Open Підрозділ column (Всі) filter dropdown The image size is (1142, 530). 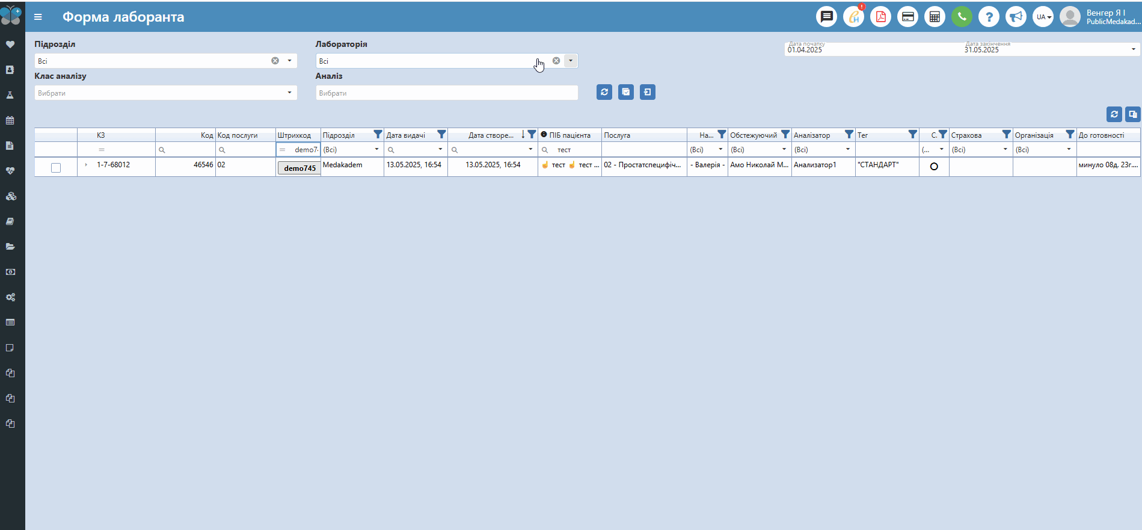tap(352, 150)
